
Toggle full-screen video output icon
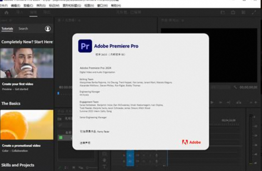(x=254, y=12)
